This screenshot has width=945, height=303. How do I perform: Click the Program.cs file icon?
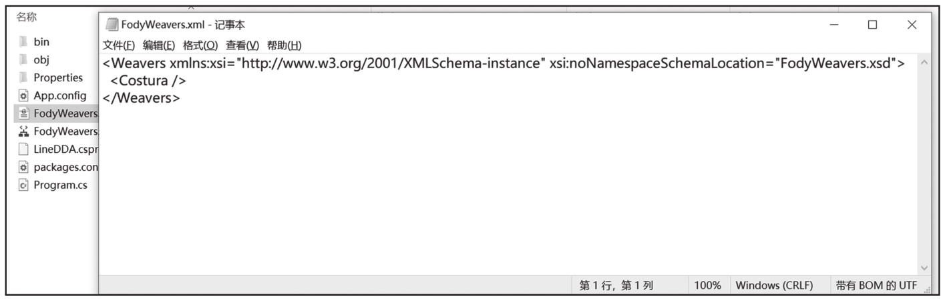23,185
